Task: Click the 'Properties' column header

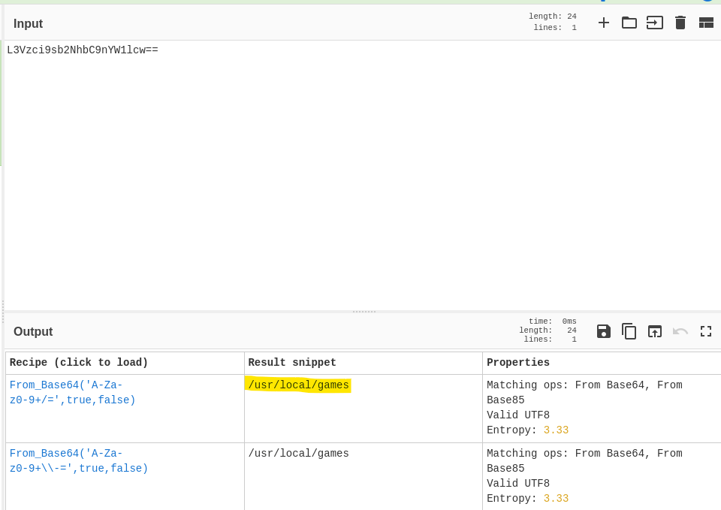Action: [517, 363]
